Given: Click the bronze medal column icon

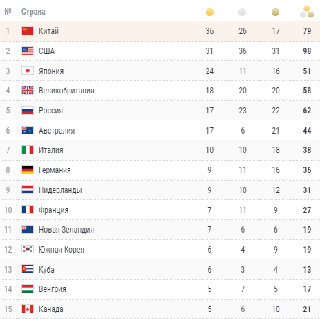Looking at the screenshot, I should point(275,12).
